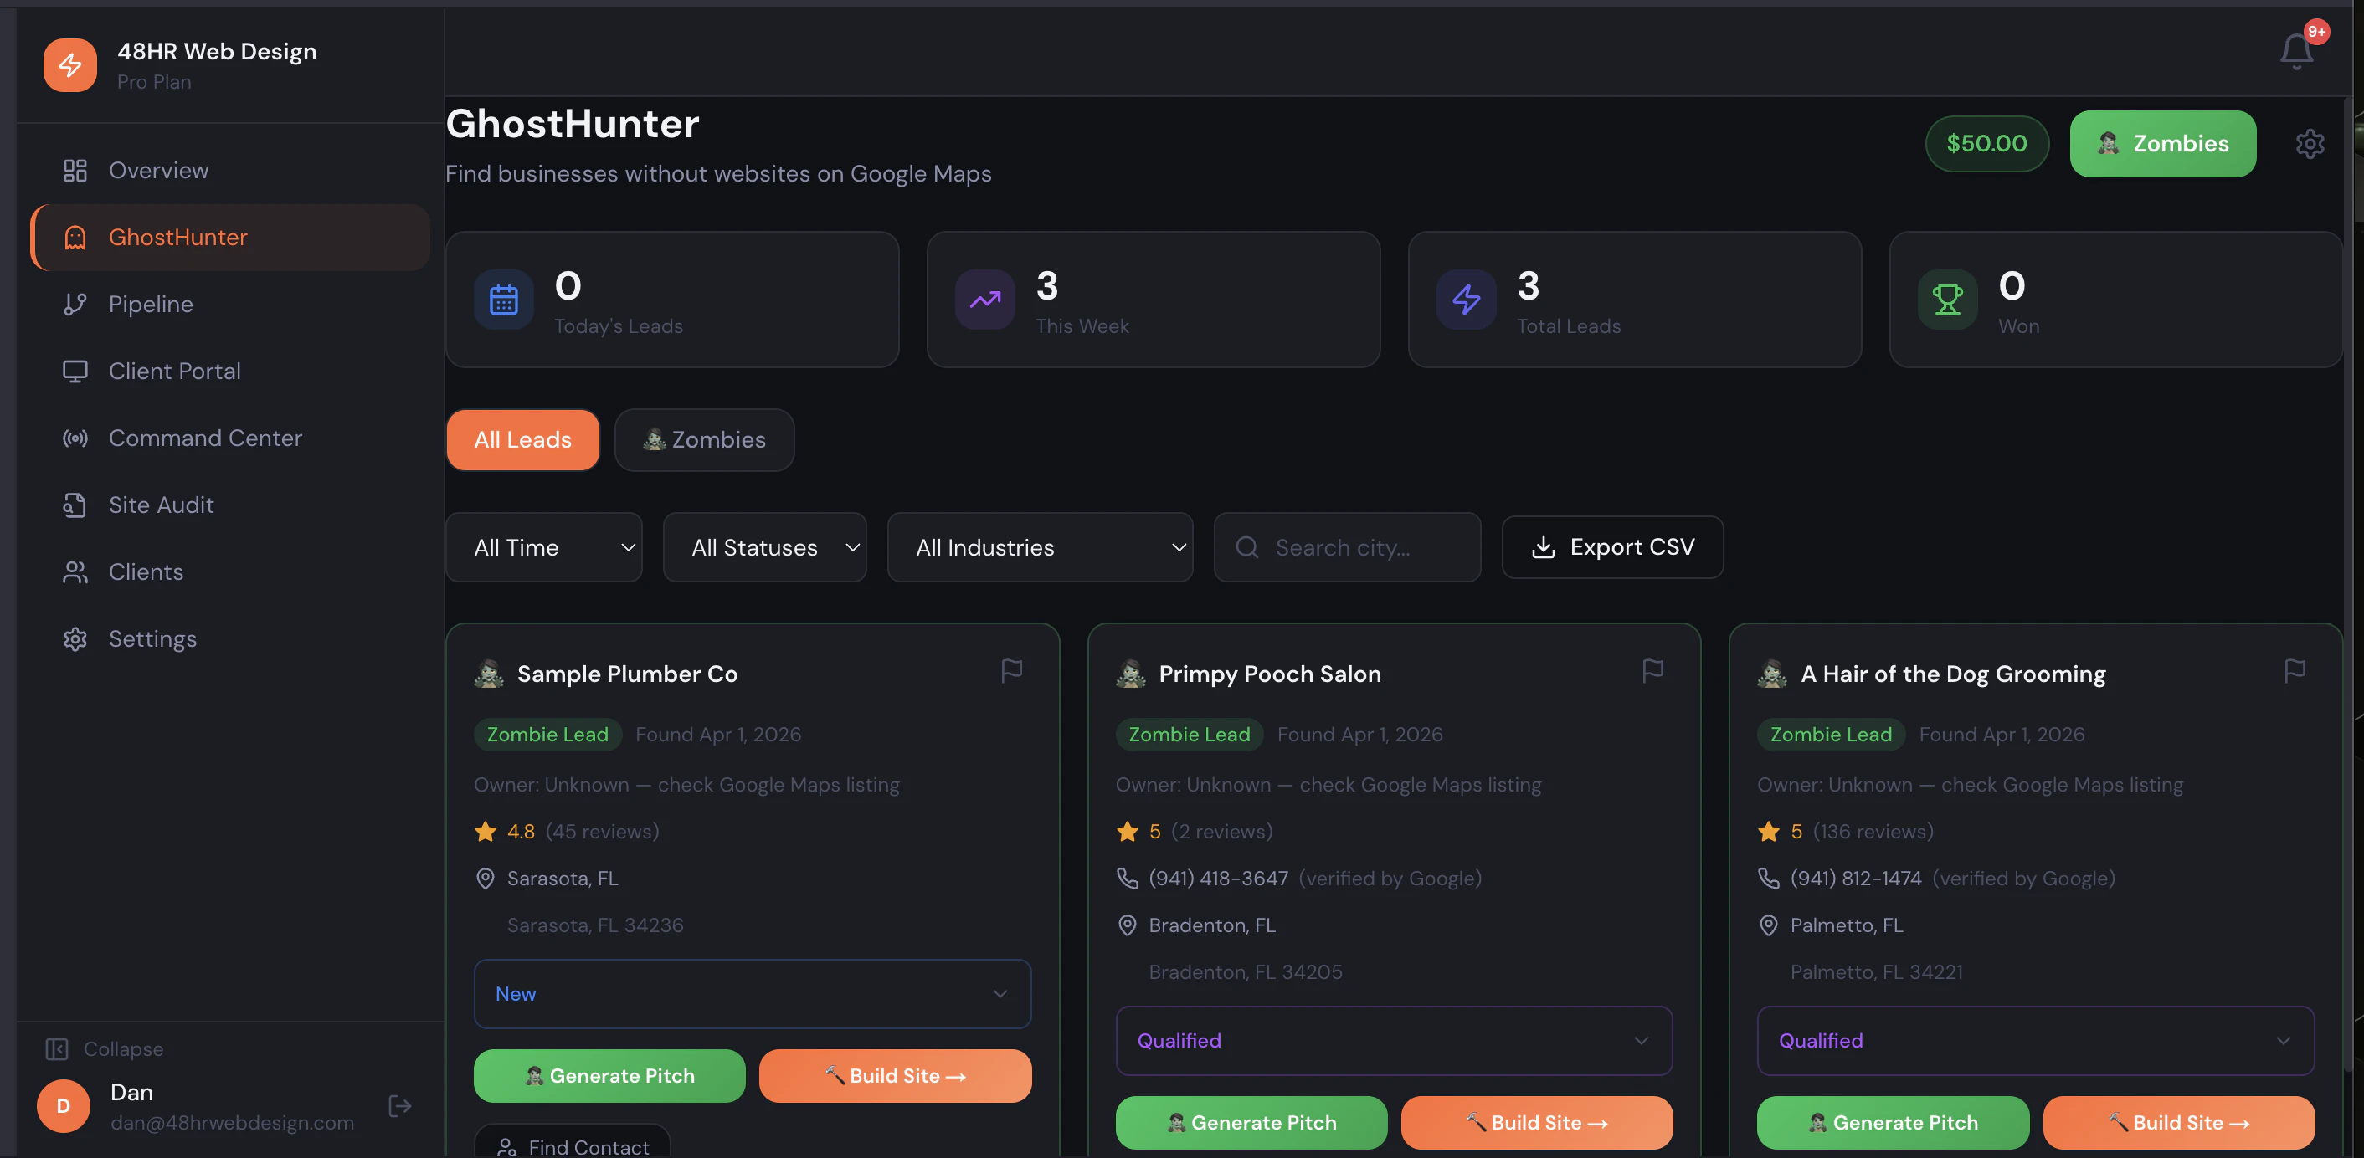Expand the All Industries dropdown
This screenshot has height=1158, width=2364.
[x=1039, y=547]
